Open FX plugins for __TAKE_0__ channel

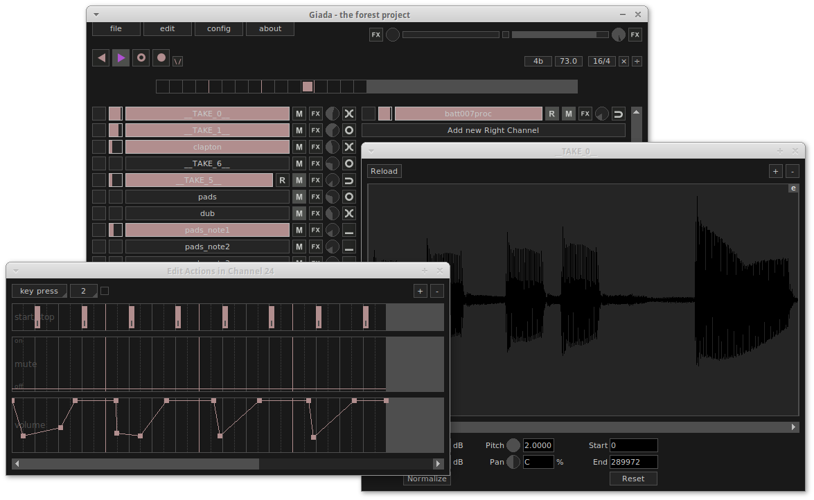pyautogui.click(x=316, y=114)
